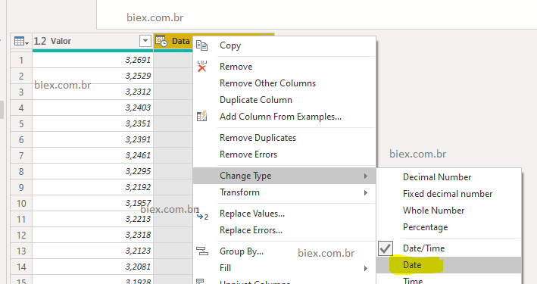Click the table menu icon in grid corner
Screen dimensions: 537x284
[x=21, y=42]
